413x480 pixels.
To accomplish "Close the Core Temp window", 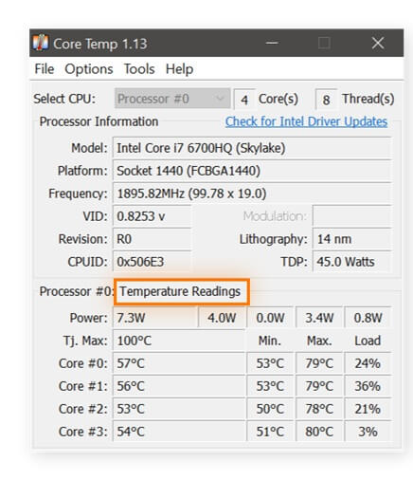I will (x=378, y=43).
